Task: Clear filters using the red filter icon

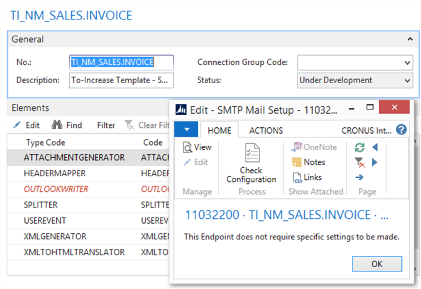Action: pyautogui.click(x=360, y=162)
